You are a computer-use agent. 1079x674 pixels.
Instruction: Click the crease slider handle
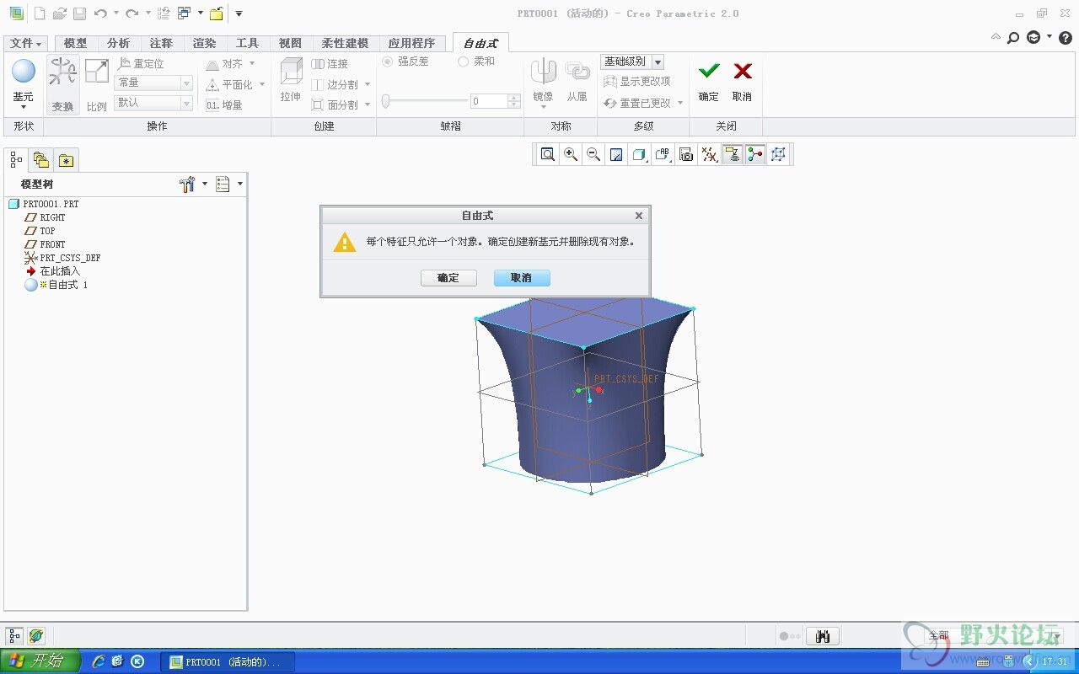point(386,101)
